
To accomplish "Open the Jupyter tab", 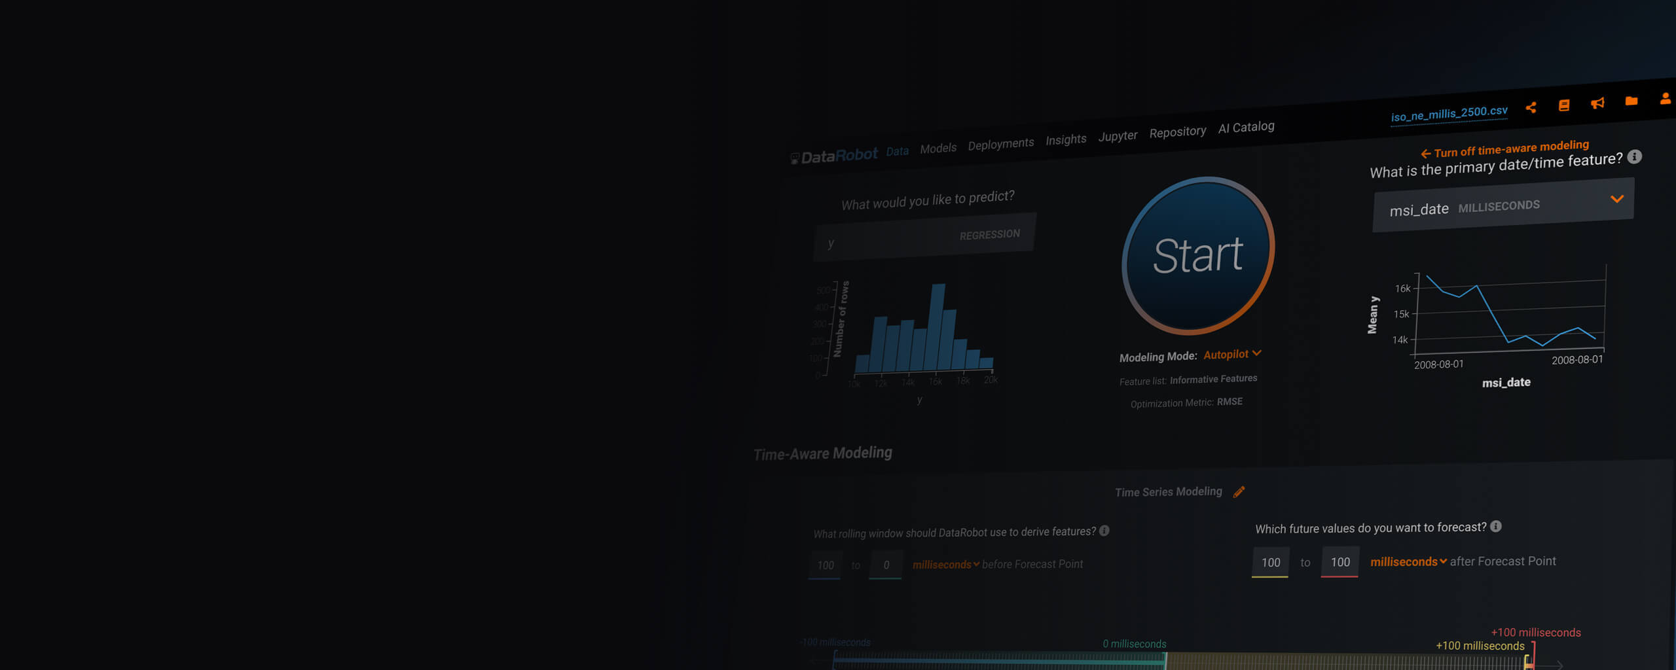I will [1118, 136].
